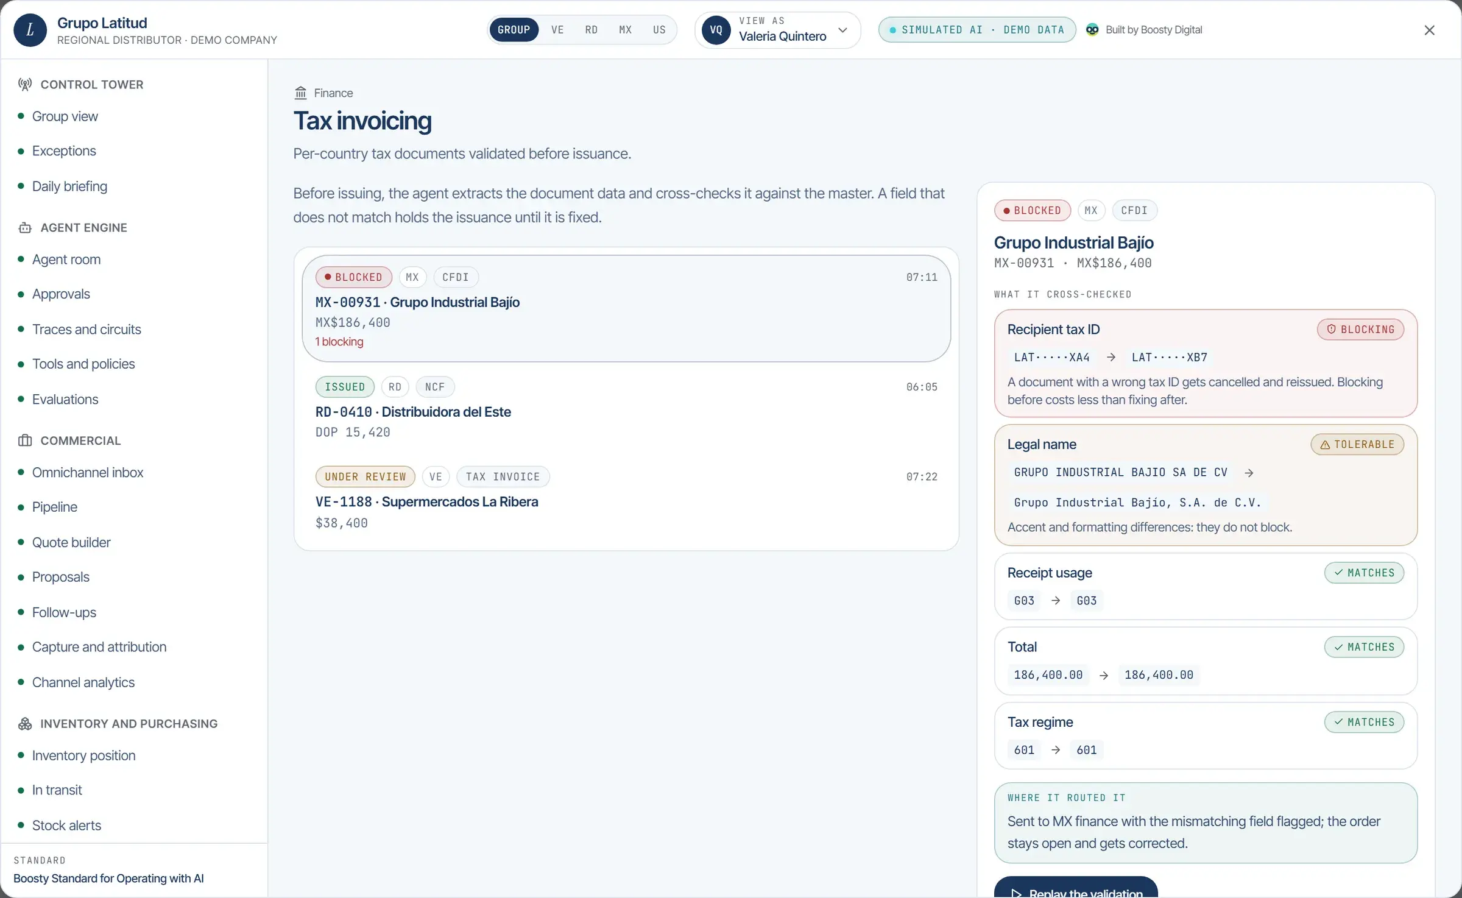Click the UNDER REVIEW status badge
This screenshot has width=1462, height=898.
(365, 476)
